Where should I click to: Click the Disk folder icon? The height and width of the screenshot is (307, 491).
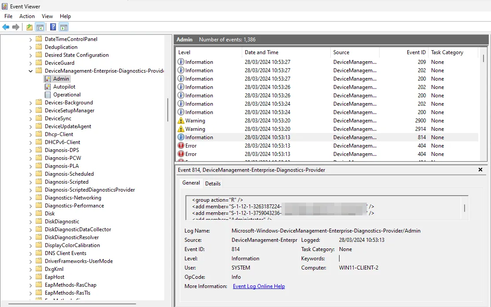coord(39,213)
